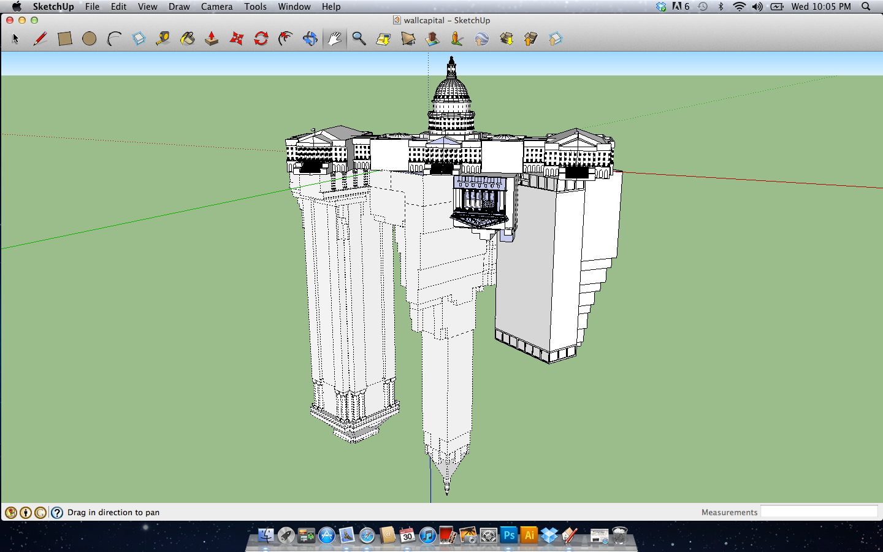Click the help question mark in status bar
Image resolution: width=883 pixels, height=552 pixels.
pyautogui.click(x=57, y=513)
